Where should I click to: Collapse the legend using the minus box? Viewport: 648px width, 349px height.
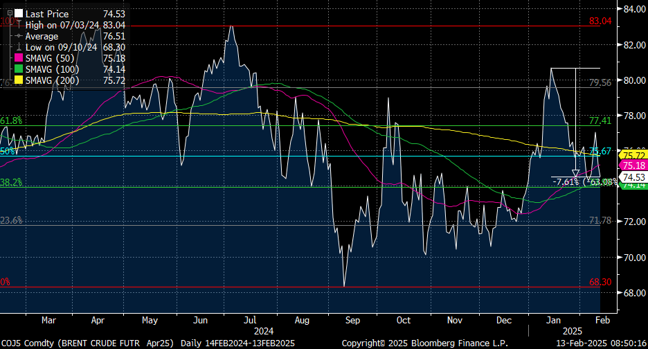click(10, 12)
